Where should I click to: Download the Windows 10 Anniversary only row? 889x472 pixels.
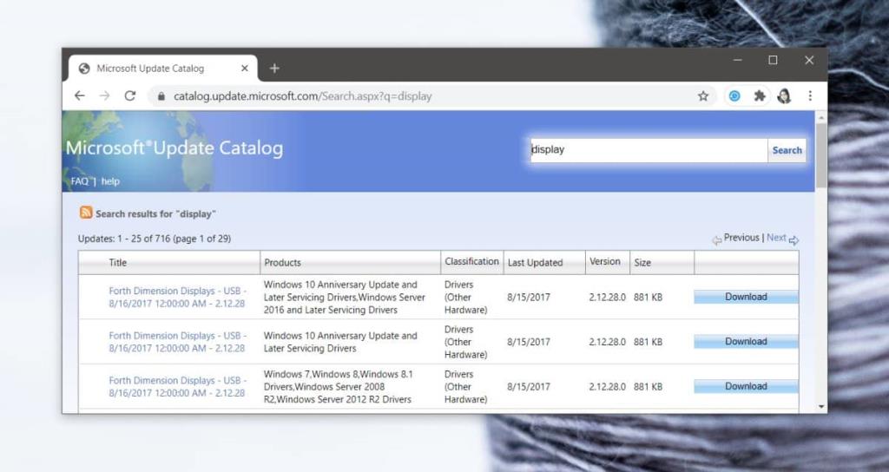[746, 342]
